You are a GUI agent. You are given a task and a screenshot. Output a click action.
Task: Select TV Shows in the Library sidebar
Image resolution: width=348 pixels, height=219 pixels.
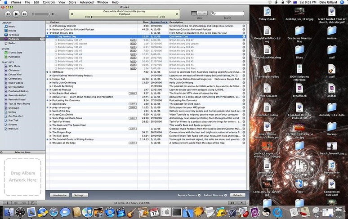tap(13, 35)
